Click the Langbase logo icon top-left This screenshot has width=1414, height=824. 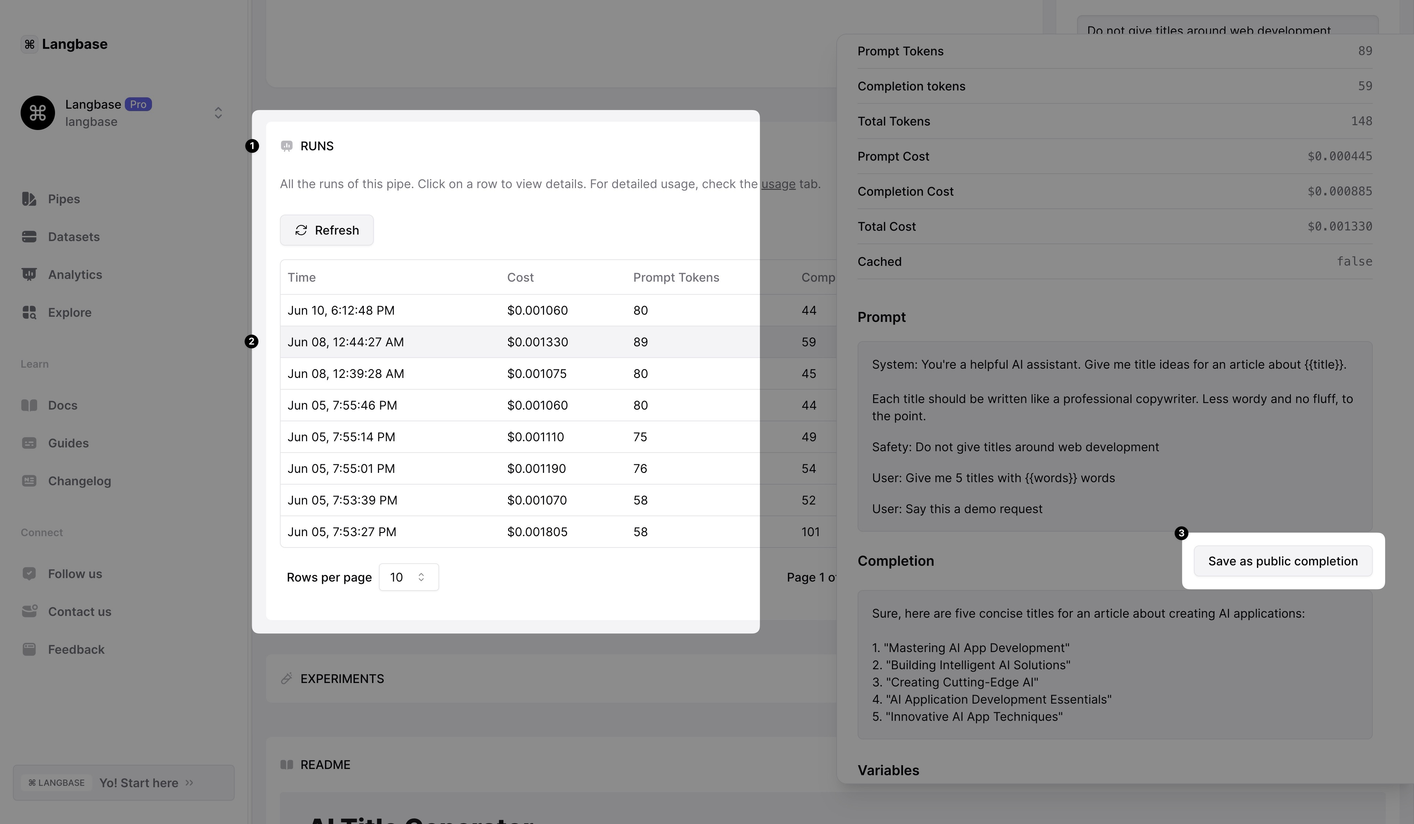click(29, 44)
